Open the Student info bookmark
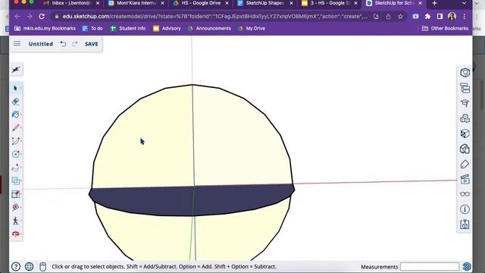 click(128, 29)
